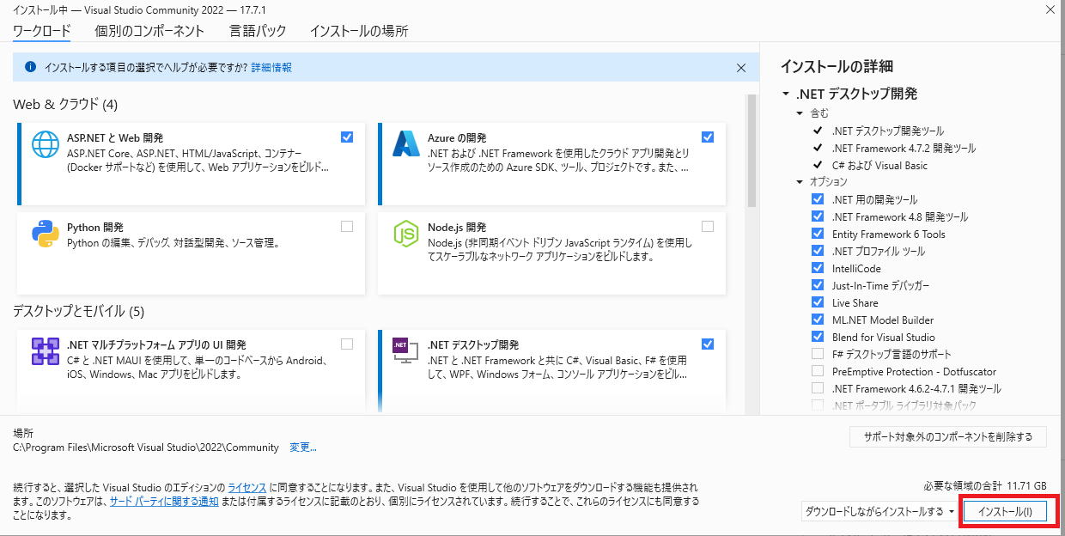Switch to the インストールの場所 tab
Image resolution: width=1065 pixels, height=536 pixels.
point(359,31)
